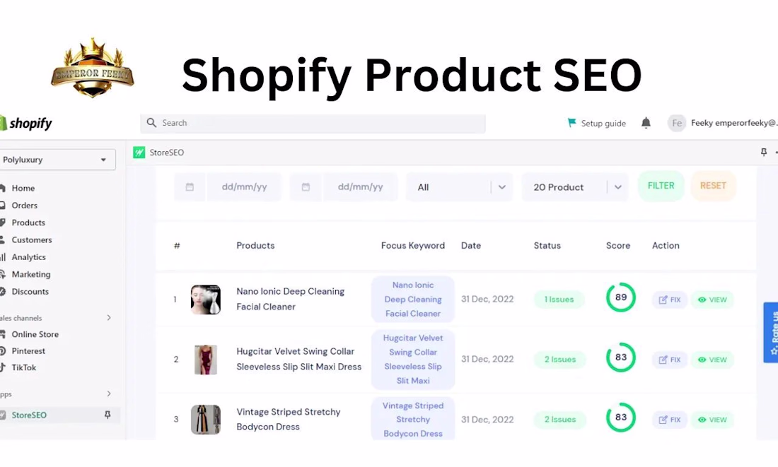This screenshot has width=778, height=467.
Task: Open the Polyluxury store selector
Action: [57, 160]
